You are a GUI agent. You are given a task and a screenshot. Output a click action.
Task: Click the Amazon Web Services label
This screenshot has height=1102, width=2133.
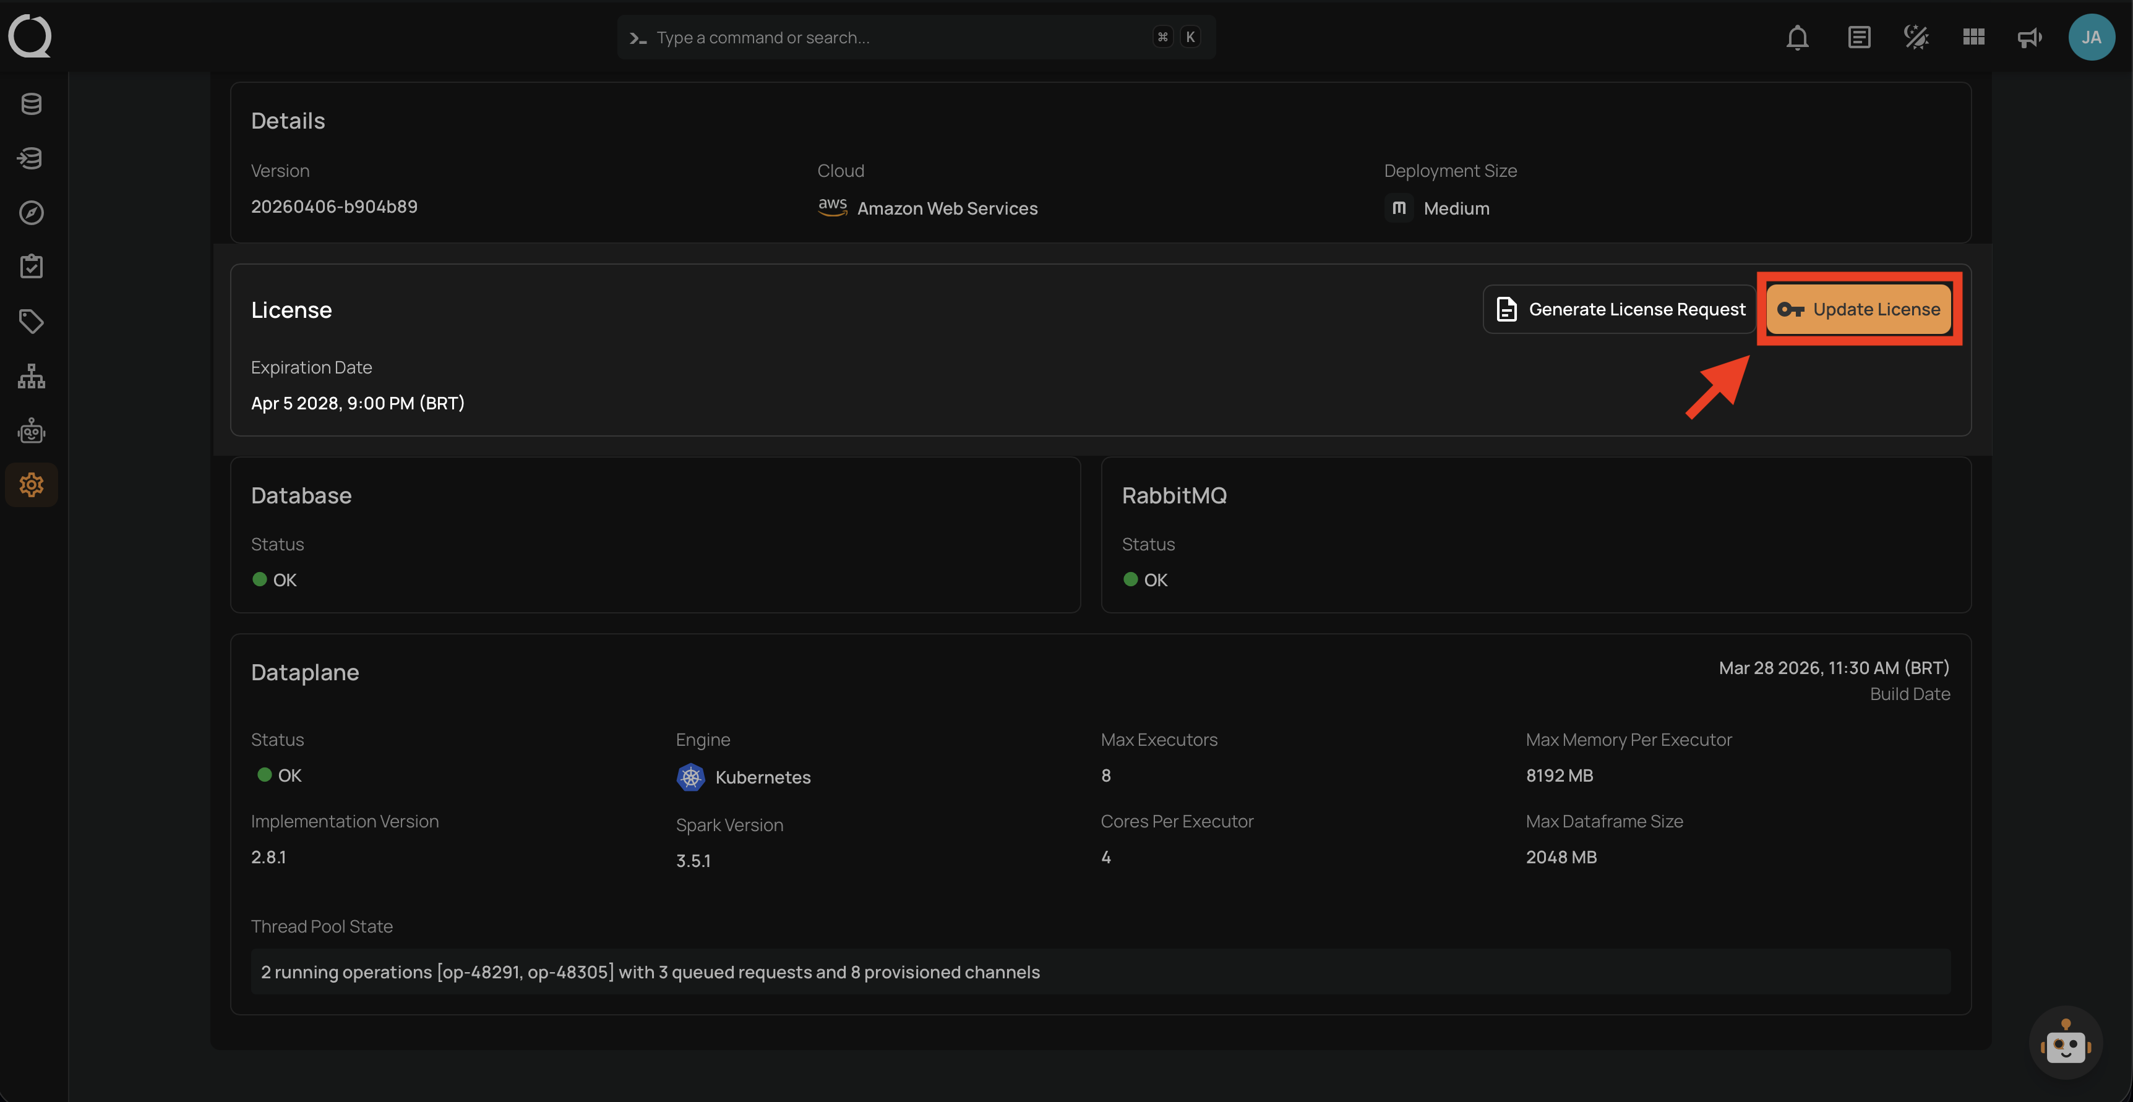pos(947,208)
